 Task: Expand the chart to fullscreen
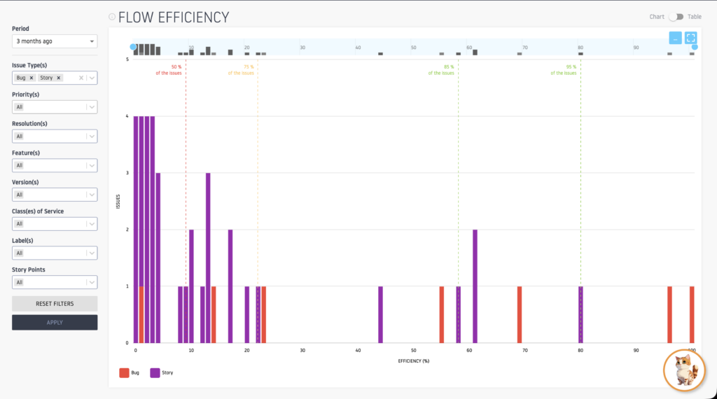coord(690,38)
